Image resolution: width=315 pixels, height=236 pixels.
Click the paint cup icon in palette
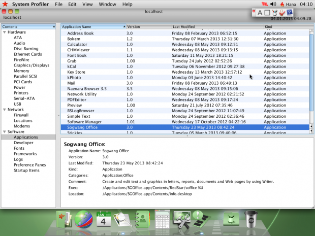coord(275,13)
